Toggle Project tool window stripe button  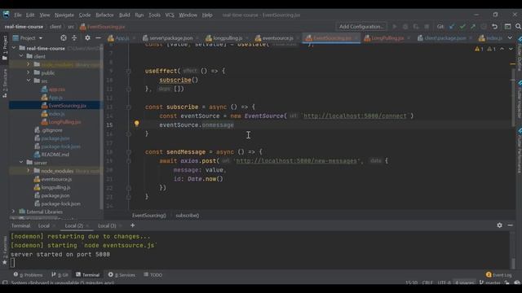coord(4,48)
